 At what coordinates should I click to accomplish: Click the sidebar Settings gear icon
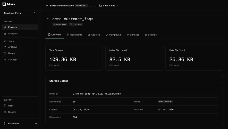[x=5, y=60]
